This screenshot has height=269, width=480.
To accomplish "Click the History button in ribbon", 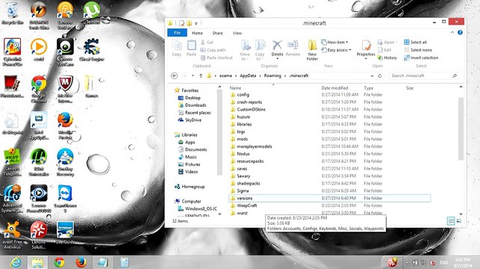I will click(x=387, y=58).
